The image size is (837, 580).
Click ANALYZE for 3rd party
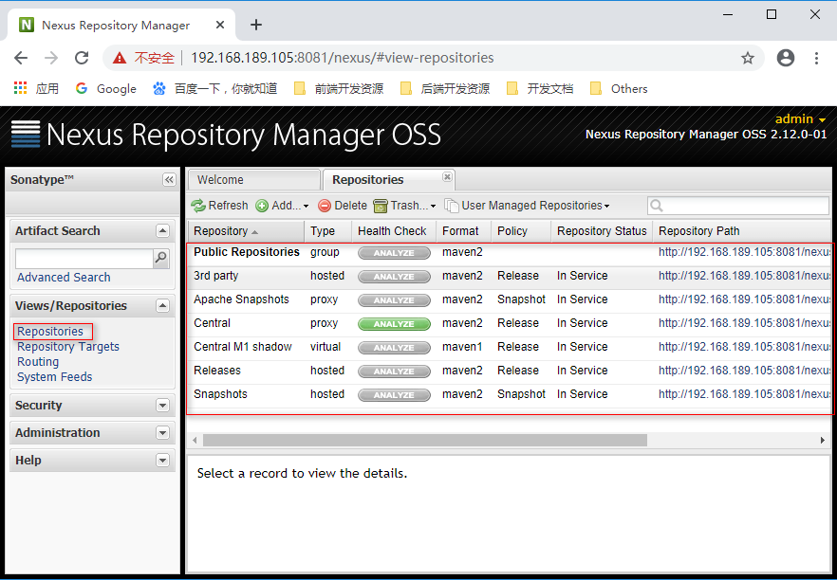[394, 276]
